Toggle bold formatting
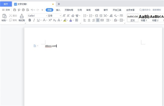 click(x=30, y=20)
